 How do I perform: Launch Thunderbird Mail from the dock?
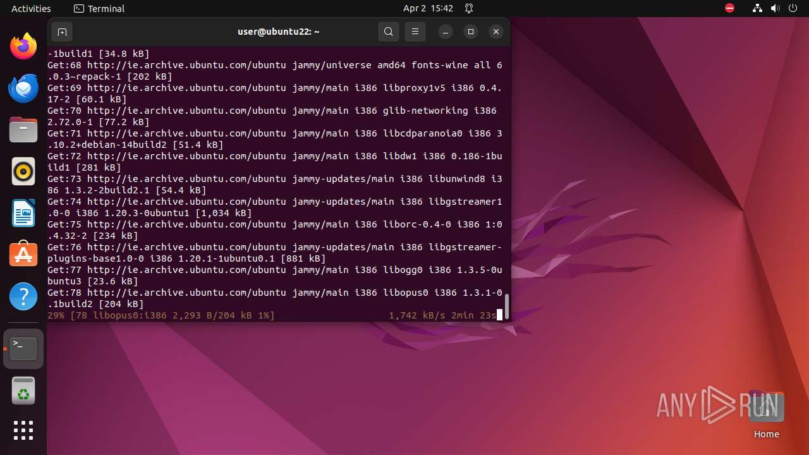(x=23, y=88)
